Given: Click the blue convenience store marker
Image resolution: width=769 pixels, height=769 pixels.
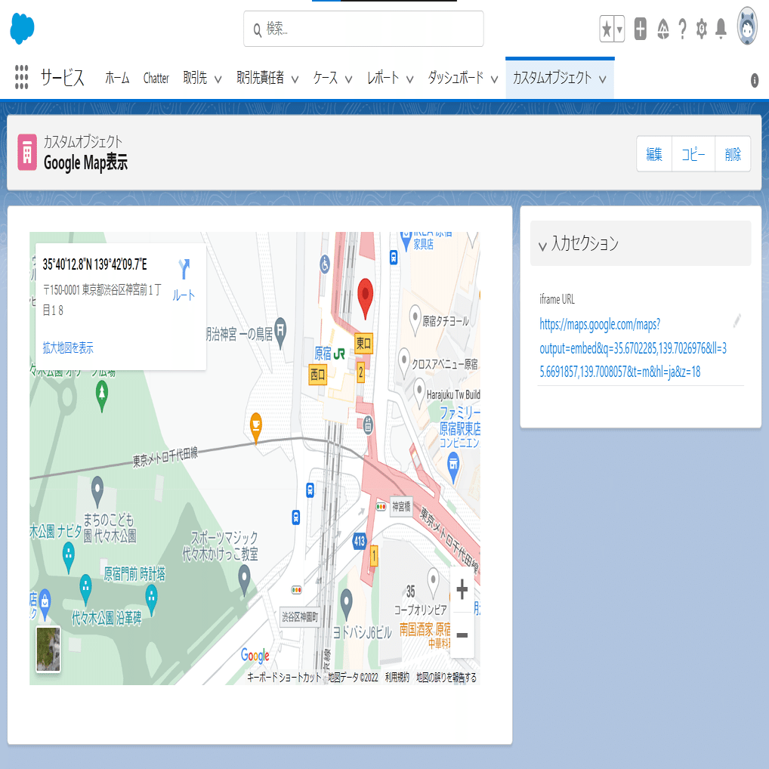Looking at the screenshot, I should 454,467.
